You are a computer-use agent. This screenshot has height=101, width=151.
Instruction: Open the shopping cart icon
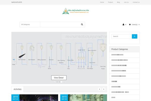[130, 24]
